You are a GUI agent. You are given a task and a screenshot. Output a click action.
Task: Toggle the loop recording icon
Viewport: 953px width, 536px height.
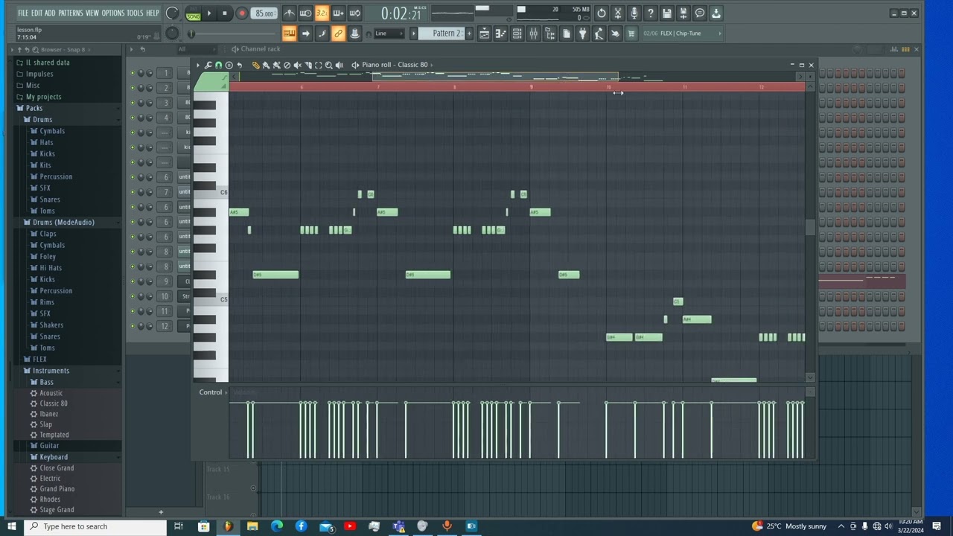click(354, 13)
